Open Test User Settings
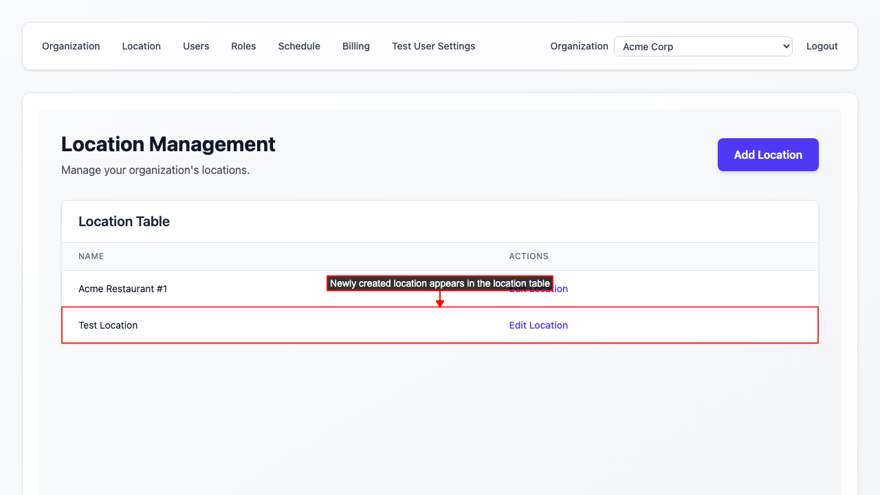Viewport: 880px width, 495px height. tap(433, 46)
